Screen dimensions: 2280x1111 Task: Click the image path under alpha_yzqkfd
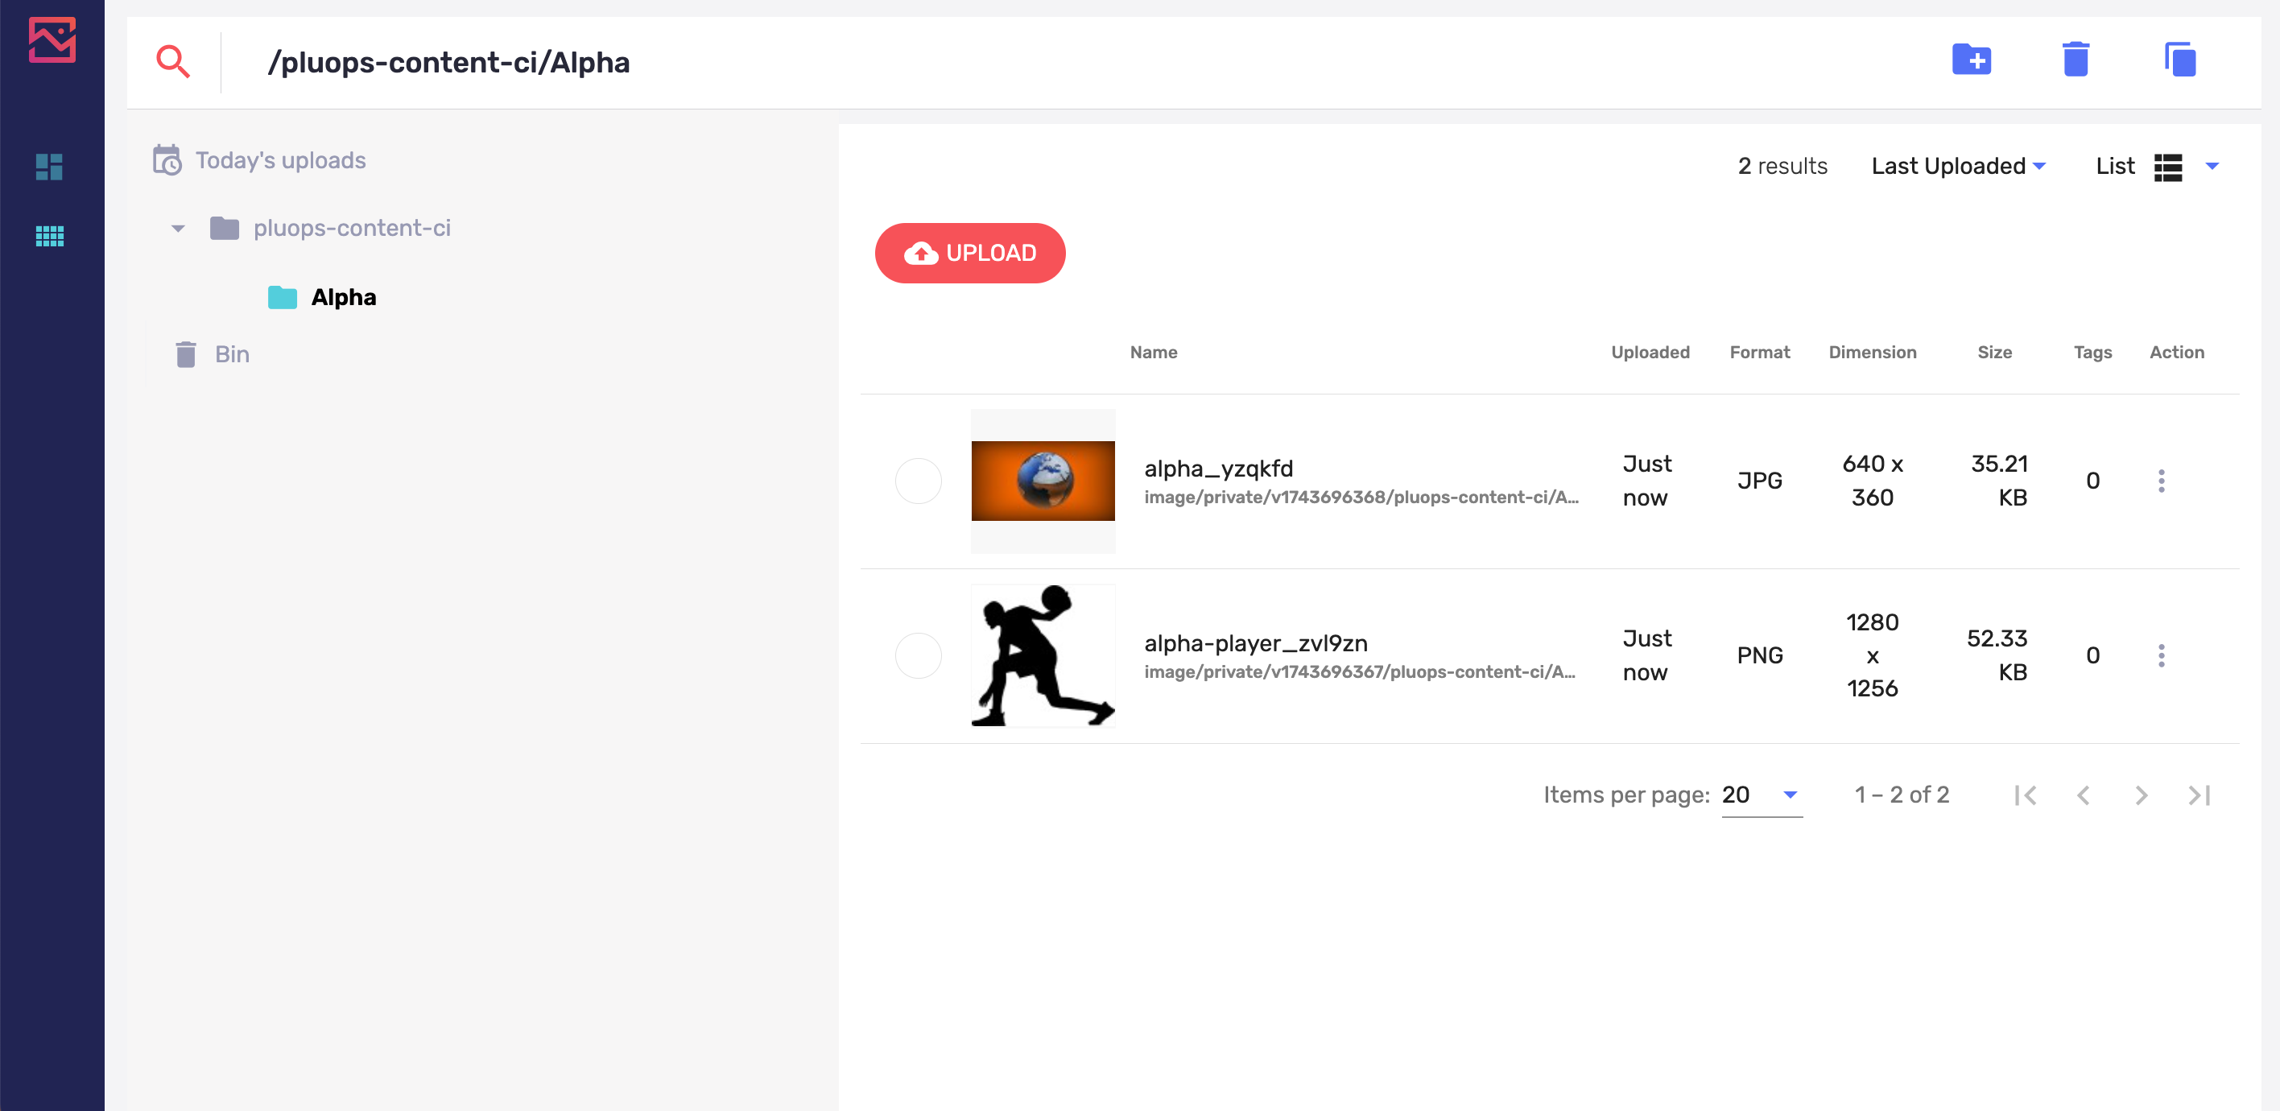tap(1361, 498)
